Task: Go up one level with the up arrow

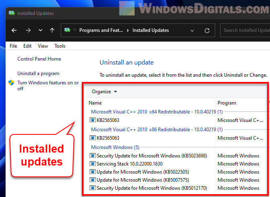Action: pyautogui.click(x=52, y=30)
